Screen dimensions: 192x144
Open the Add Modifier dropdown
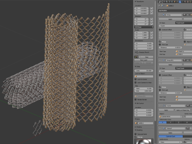point(175,10)
